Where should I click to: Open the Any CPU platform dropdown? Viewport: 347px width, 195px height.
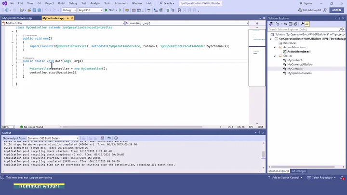[90, 10]
